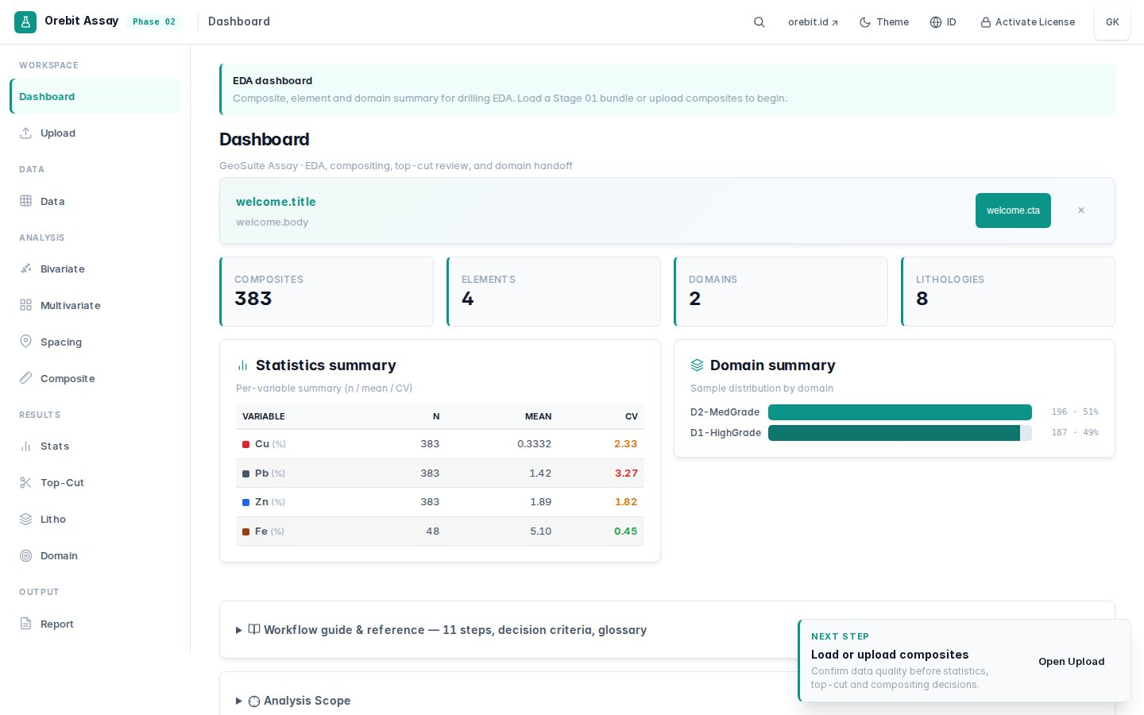1144x715 pixels.
Task: Click the Lithologies 8 stat card
Action: 1008,292
